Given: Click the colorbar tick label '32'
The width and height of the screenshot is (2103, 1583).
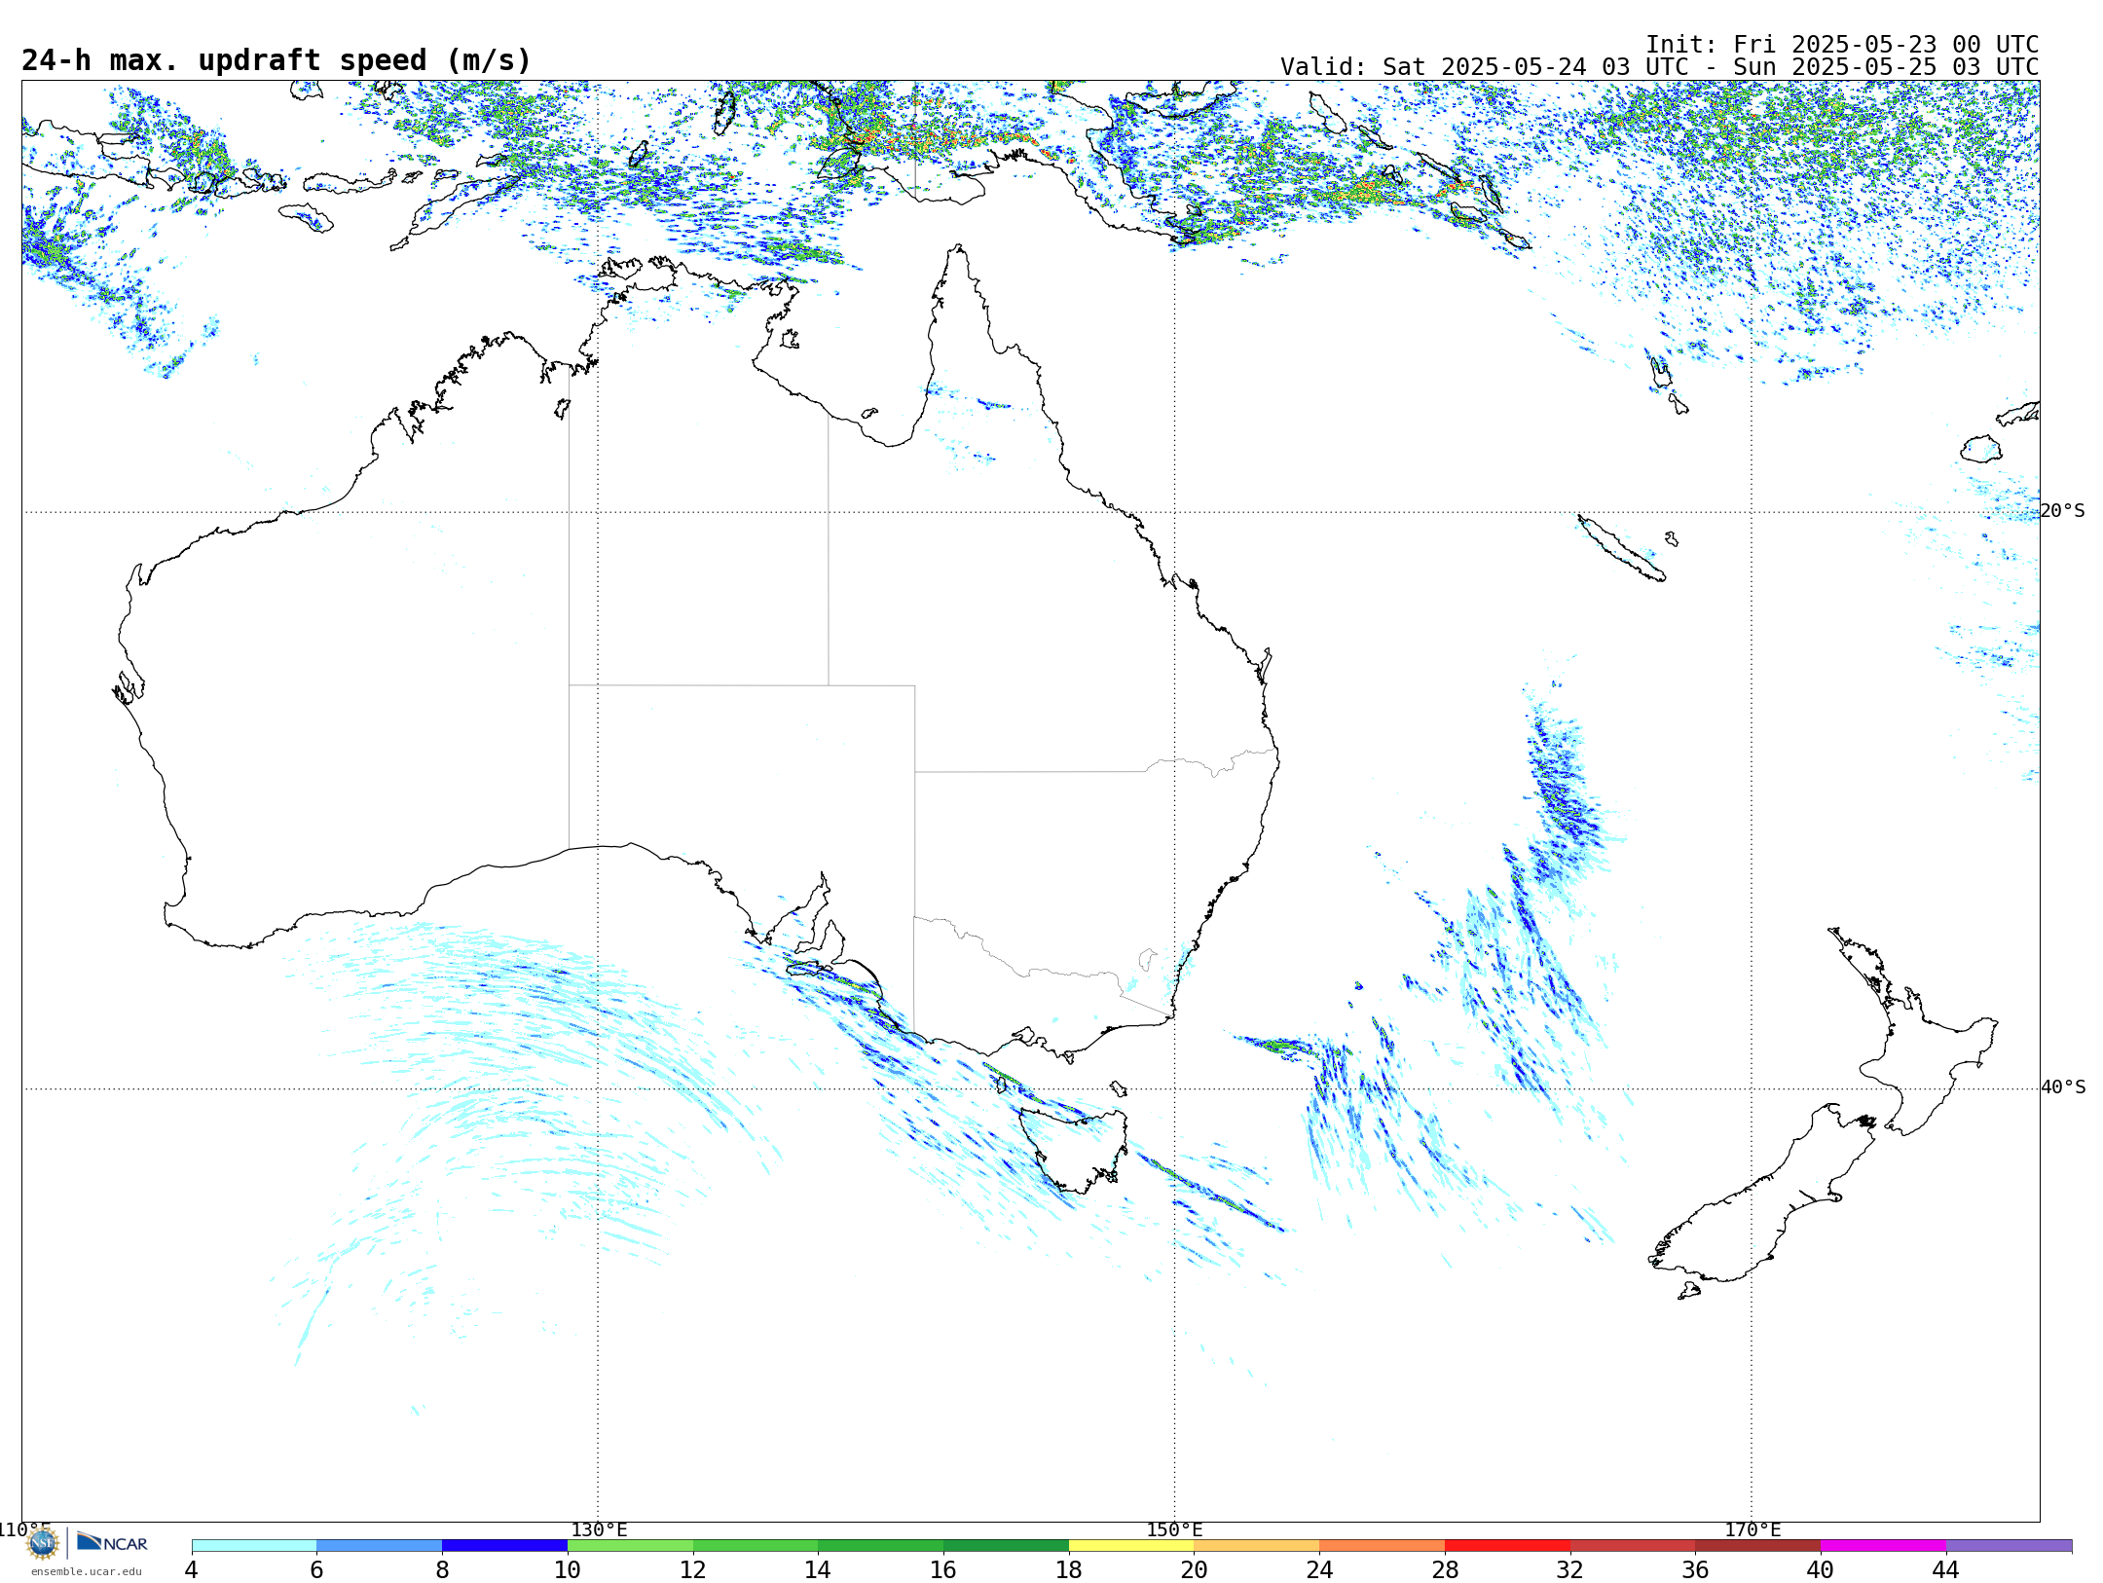Looking at the screenshot, I should [1570, 1569].
